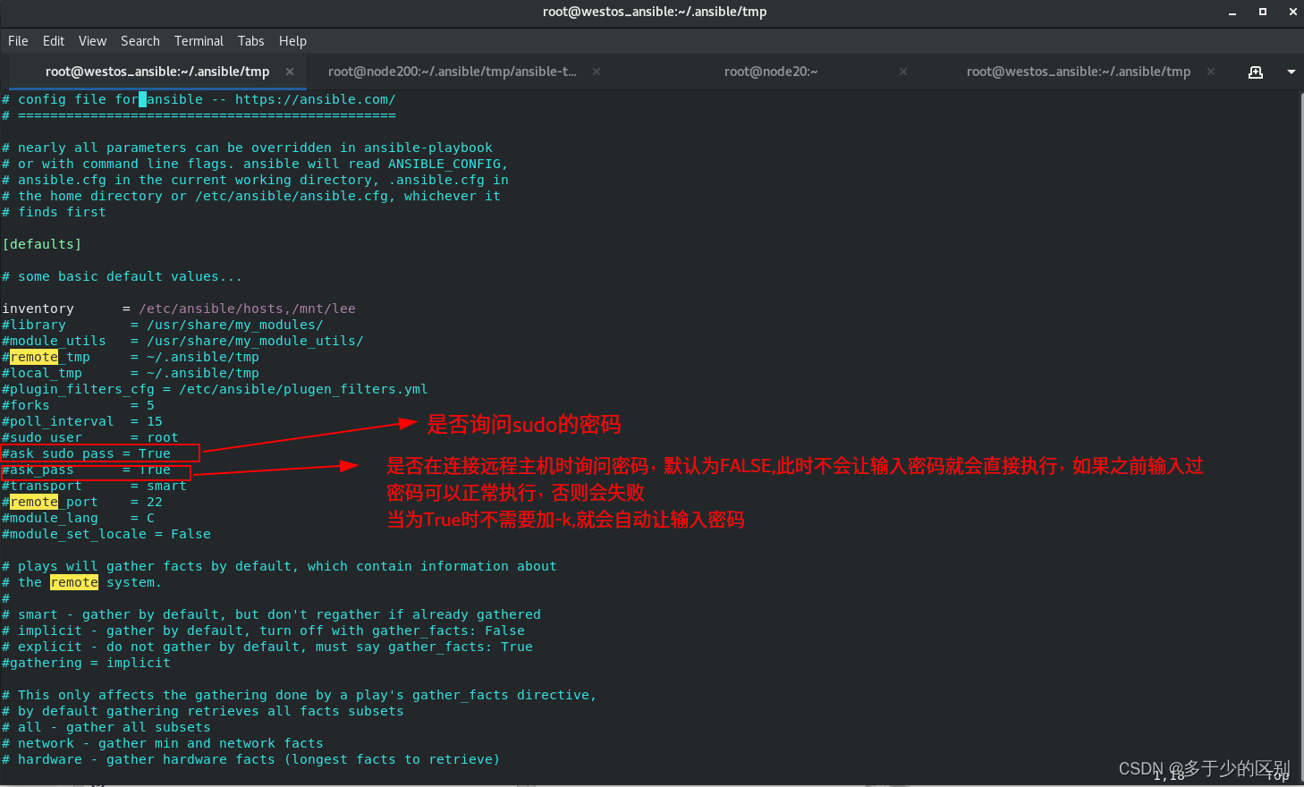Click the #ask_sudo_pass = True line
Screen dimensions: 1304x787
[x=86, y=453]
